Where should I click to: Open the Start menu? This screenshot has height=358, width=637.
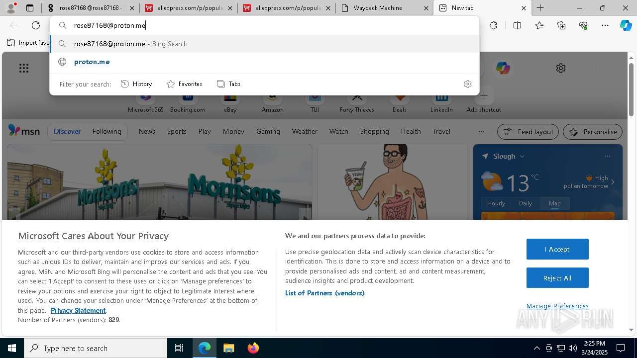click(12, 348)
